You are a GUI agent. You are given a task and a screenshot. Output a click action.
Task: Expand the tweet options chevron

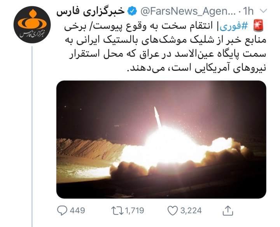[x=263, y=11]
